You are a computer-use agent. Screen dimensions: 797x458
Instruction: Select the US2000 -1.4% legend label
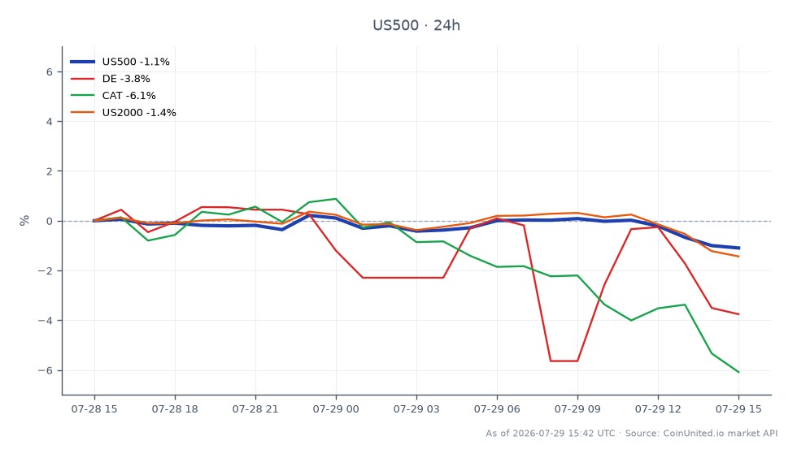click(x=139, y=112)
